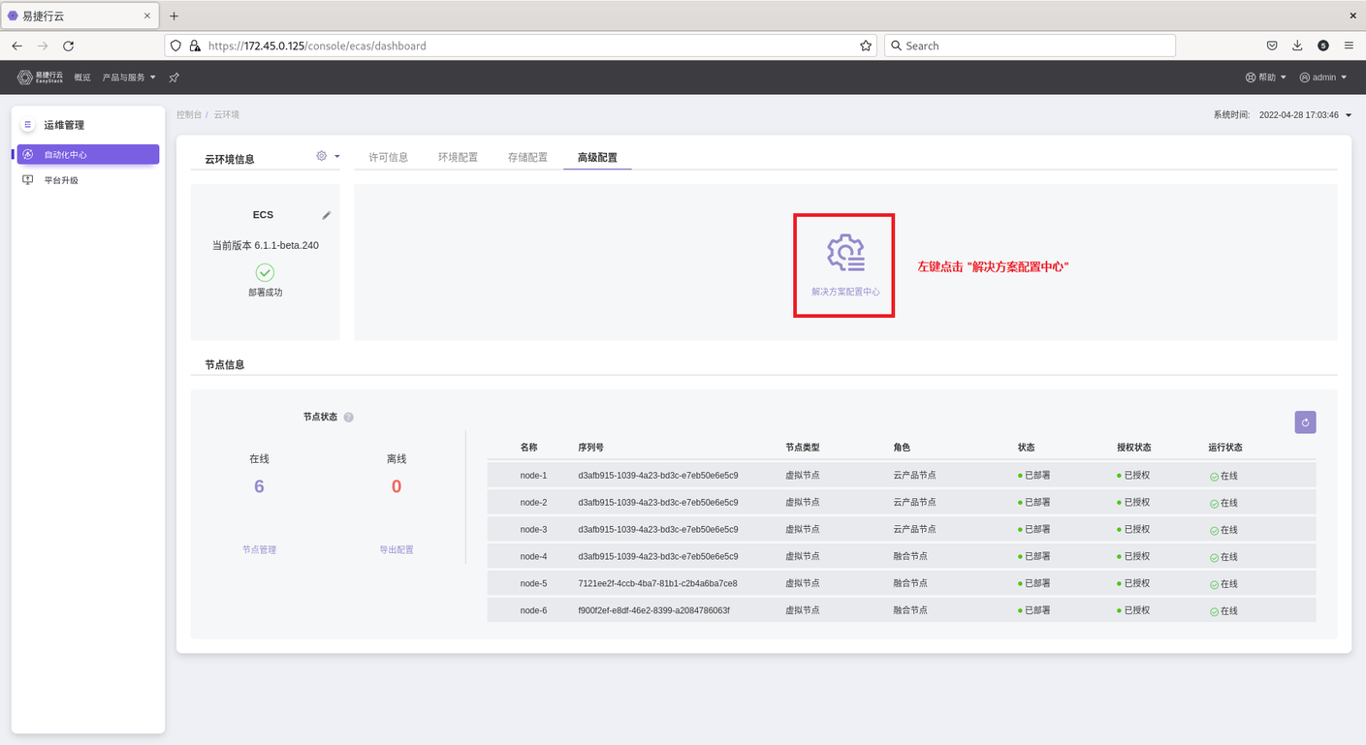The height and width of the screenshot is (745, 1366).
Task: Open the admin user dropdown
Action: 1323,78
